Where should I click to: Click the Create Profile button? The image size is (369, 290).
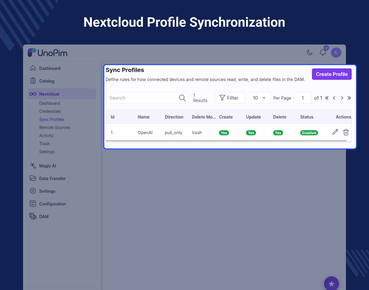(331, 74)
